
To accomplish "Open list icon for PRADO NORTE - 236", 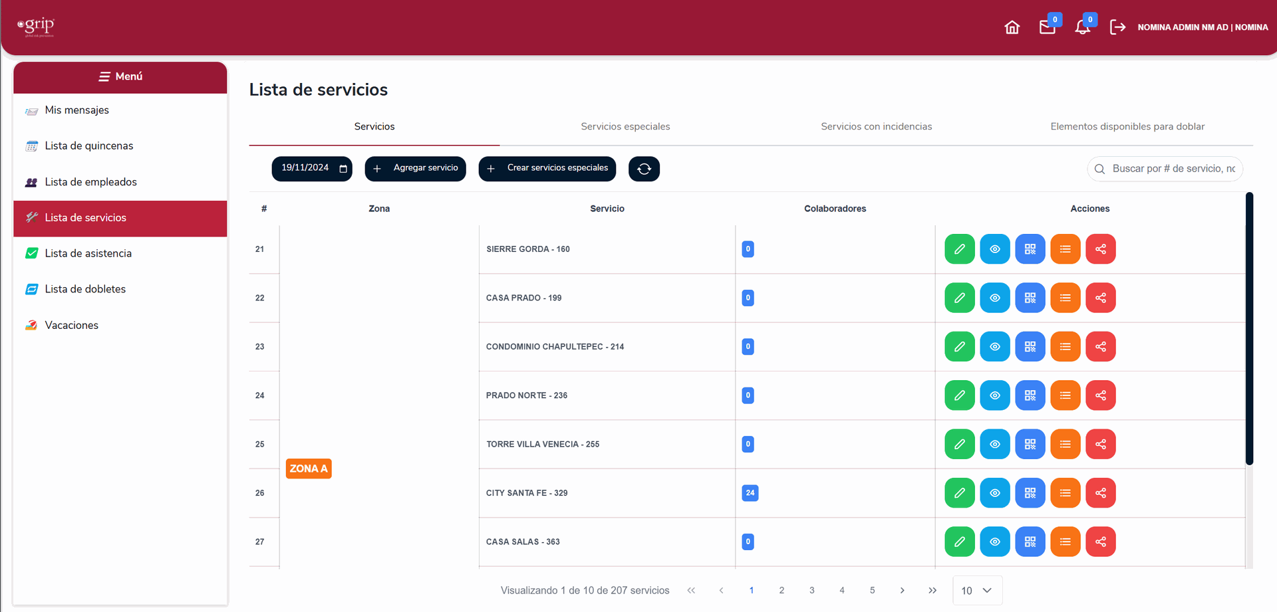I will click(1065, 395).
